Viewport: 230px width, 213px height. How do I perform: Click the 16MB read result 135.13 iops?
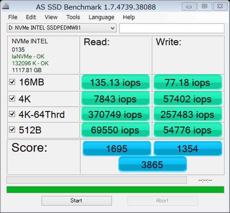pyautogui.click(x=115, y=83)
